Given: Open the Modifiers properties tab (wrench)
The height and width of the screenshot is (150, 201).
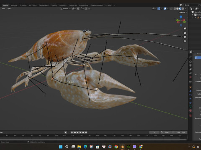Looking at the screenshot, I should pyautogui.click(x=191, y=91).
